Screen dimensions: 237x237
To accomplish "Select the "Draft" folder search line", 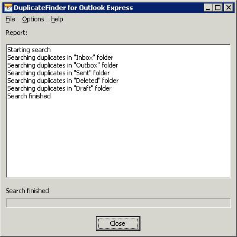I will pos(59,88).
